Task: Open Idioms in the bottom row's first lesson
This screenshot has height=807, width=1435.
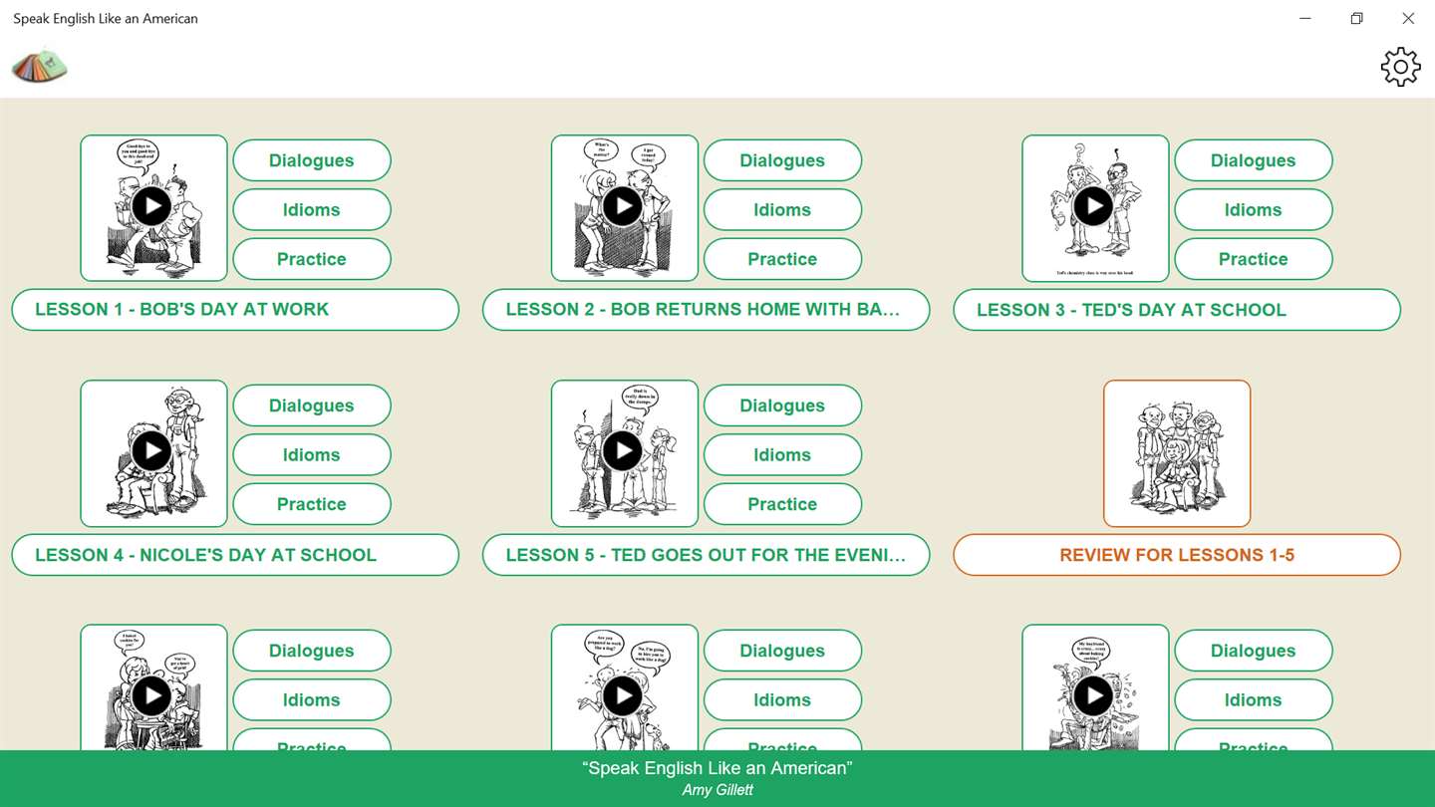Action: (312, 699)
